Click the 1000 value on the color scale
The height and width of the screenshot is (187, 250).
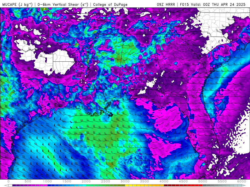47,181
